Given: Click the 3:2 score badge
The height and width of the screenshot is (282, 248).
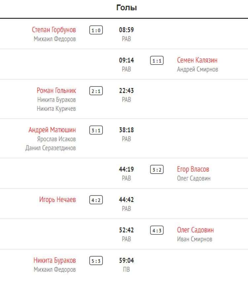Looking at the screenshot, I should (x=157, y=170).
